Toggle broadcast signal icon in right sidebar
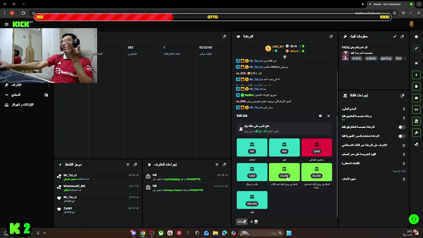 (416, 109)
